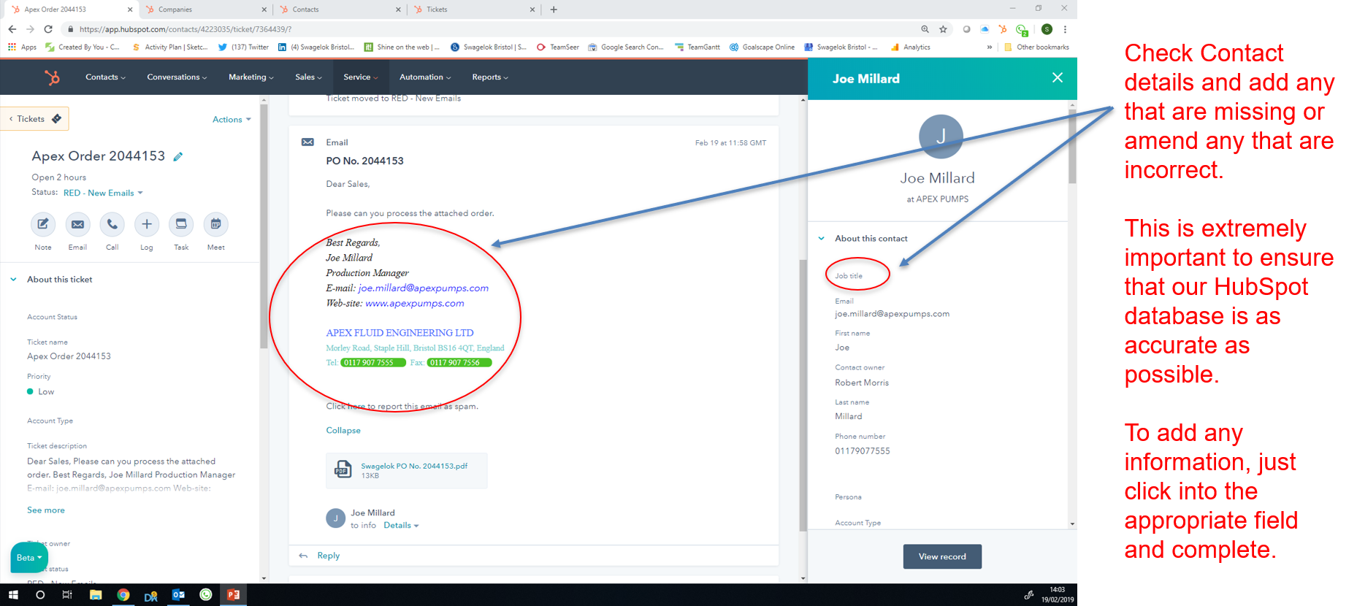Collapse the About this contact section
The width and height of the screenshot is (1357, 606).
pos(821,239)
